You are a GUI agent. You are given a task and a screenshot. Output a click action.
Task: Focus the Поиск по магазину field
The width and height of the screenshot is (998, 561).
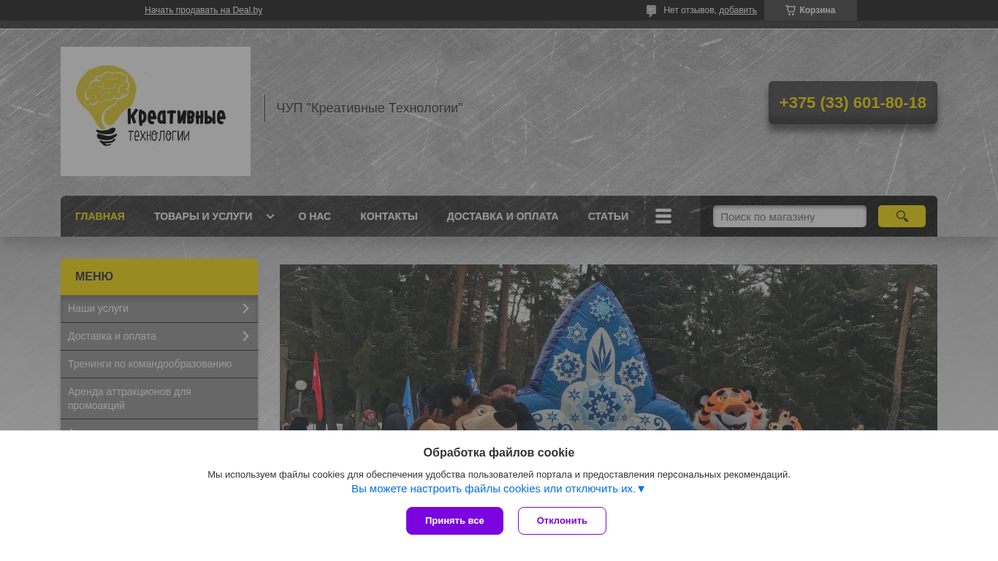[790, 216]
